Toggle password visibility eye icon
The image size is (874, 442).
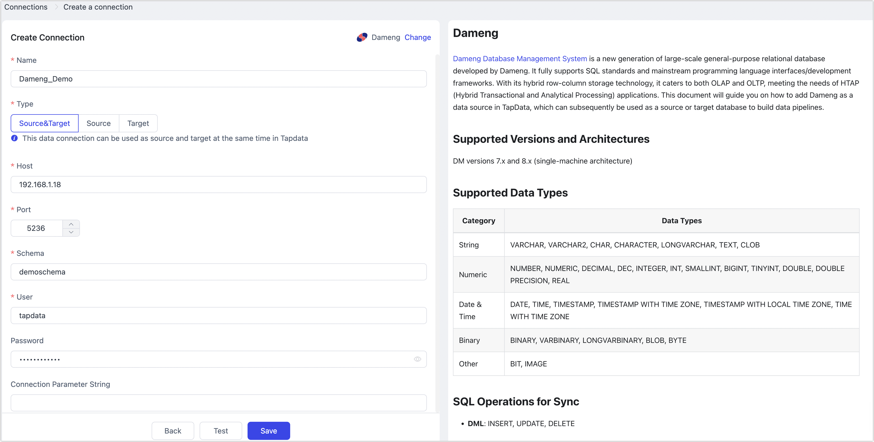[x=417, y=359]
